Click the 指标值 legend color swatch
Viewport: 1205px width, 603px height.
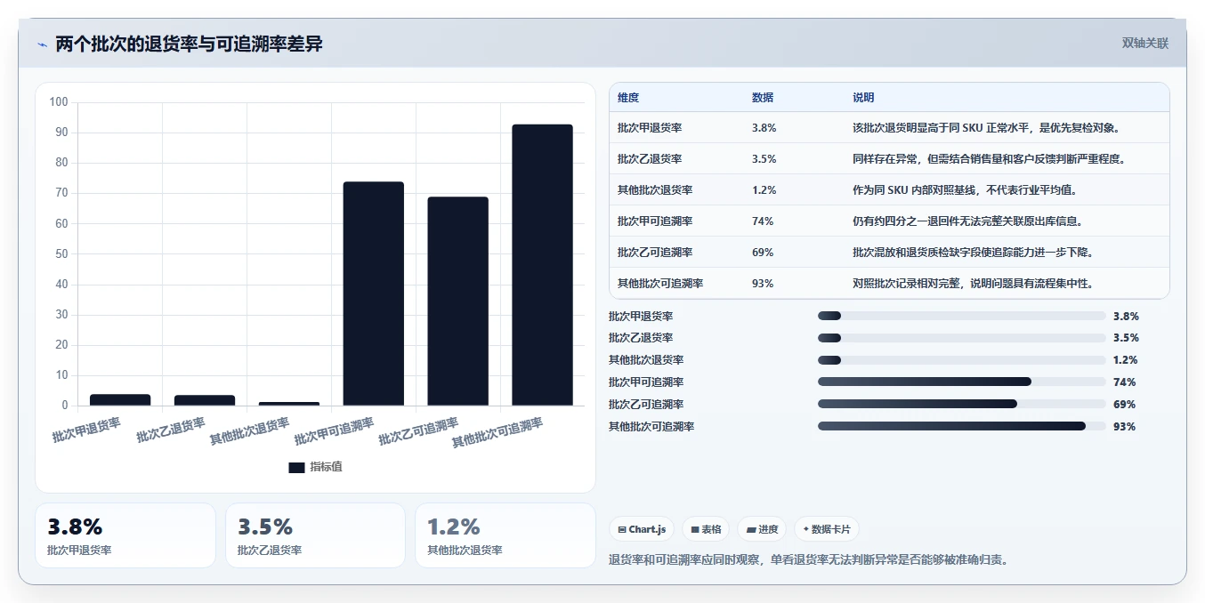(x=296, y=467)
